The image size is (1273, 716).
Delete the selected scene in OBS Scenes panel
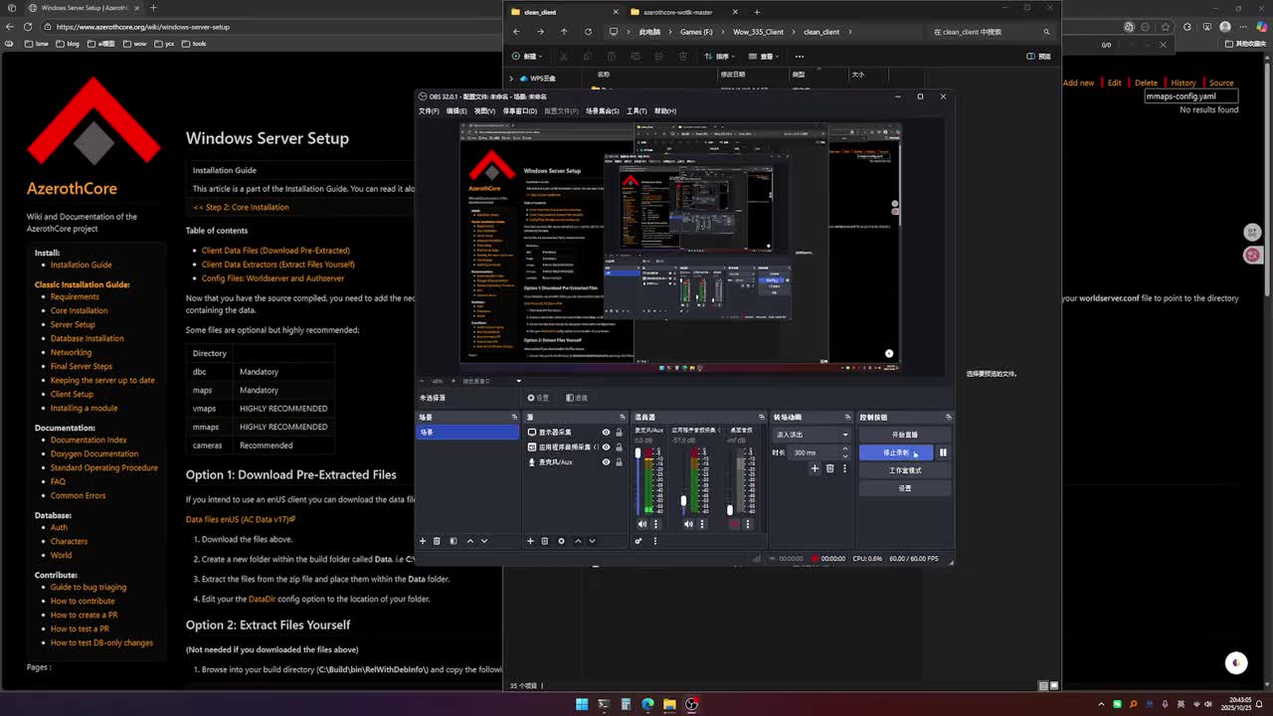437,541
